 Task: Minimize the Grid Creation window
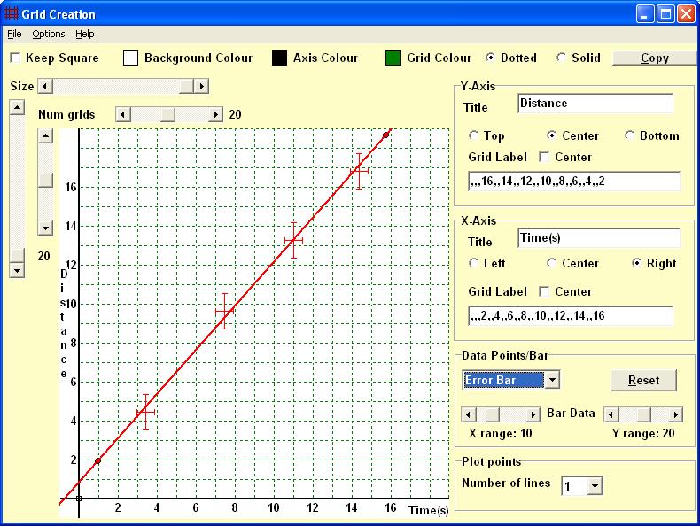(644, 14)
